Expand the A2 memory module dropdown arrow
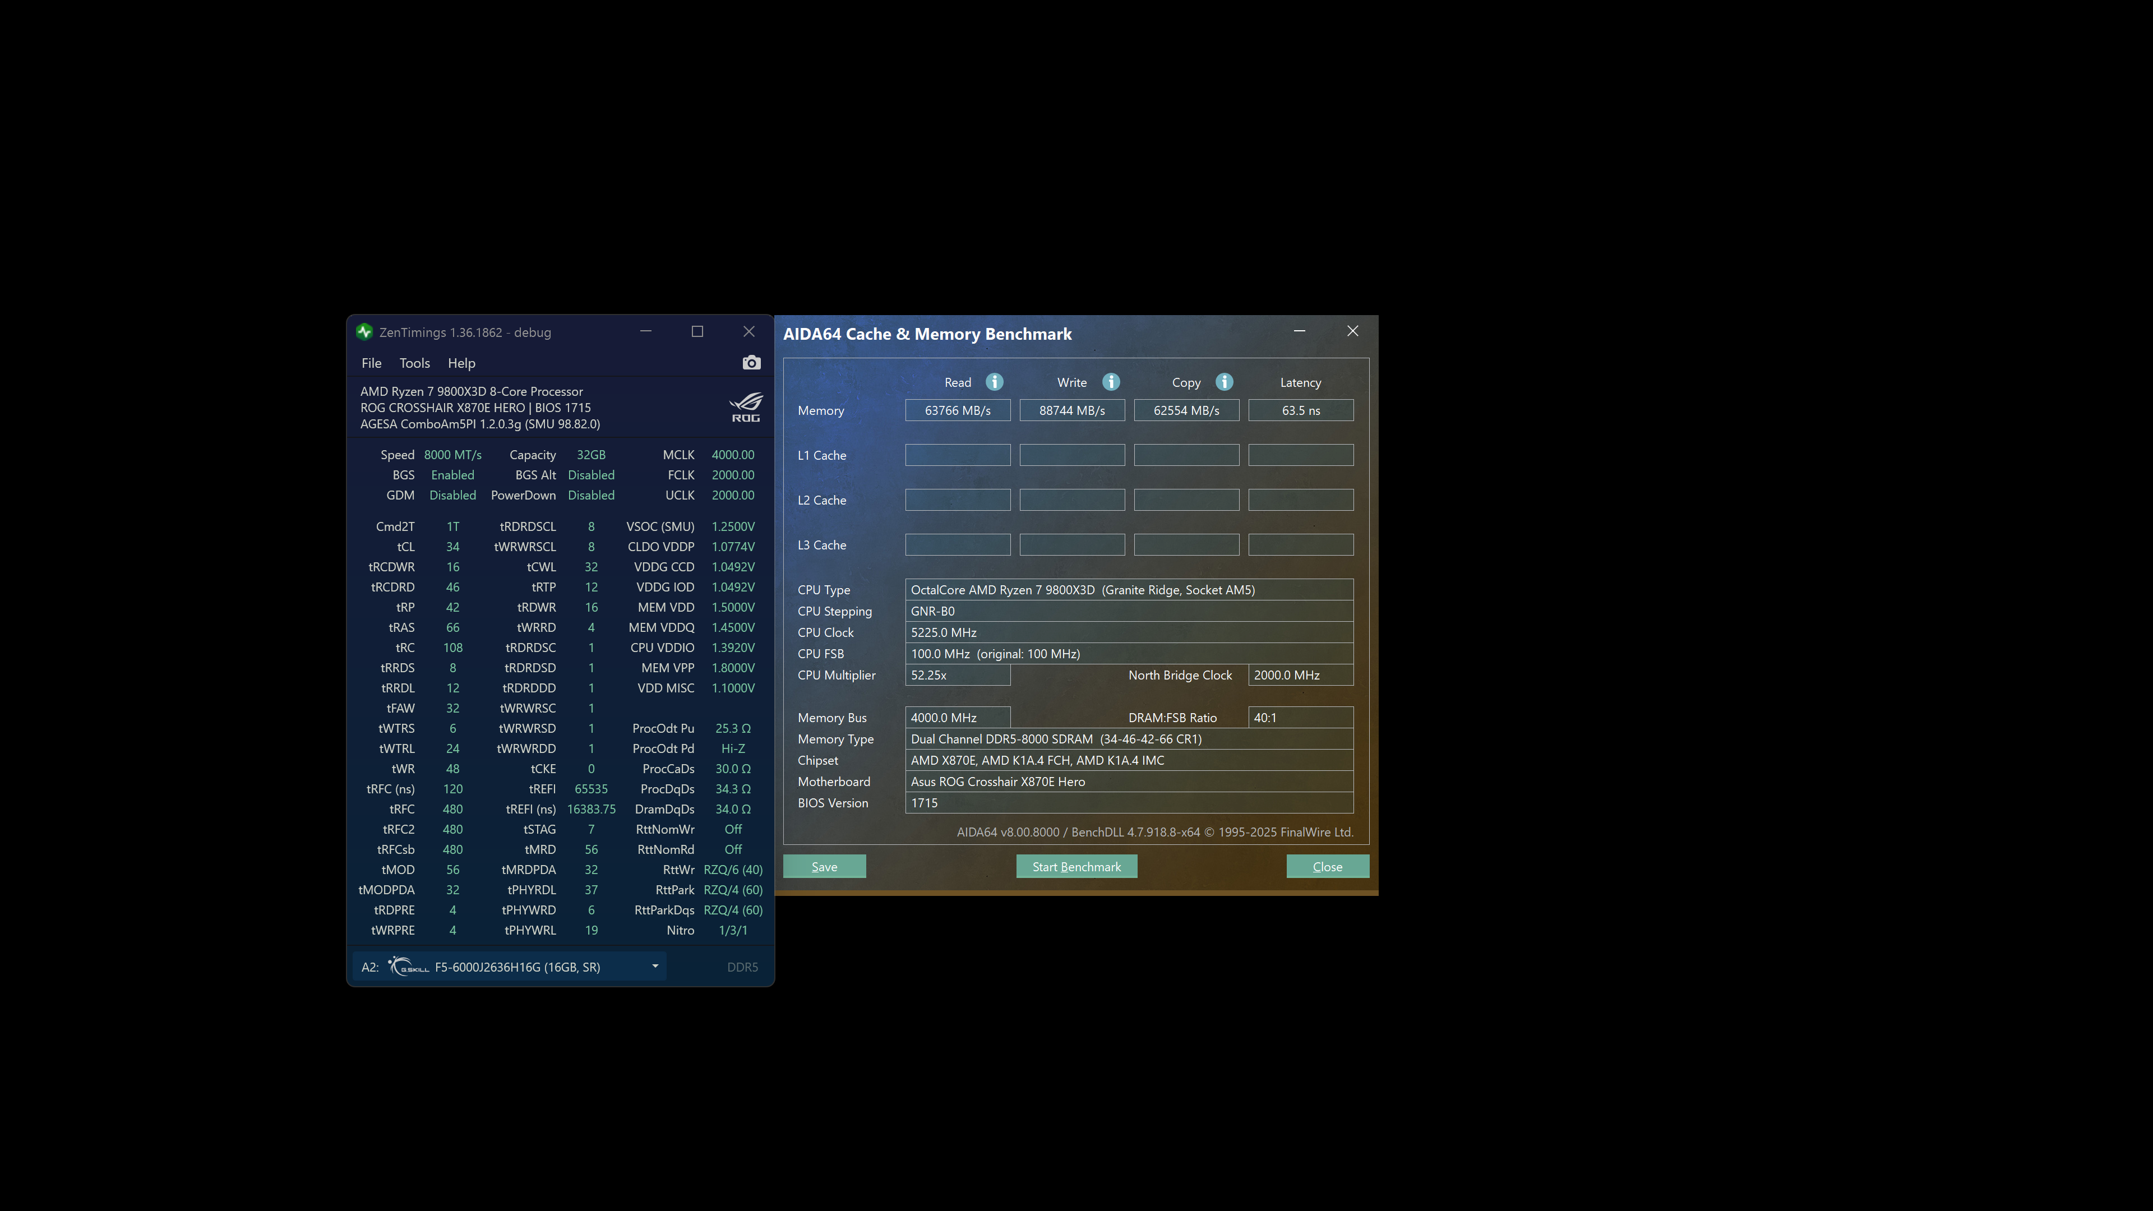This screenshot has width=2153, height=1211. point(654,966)
